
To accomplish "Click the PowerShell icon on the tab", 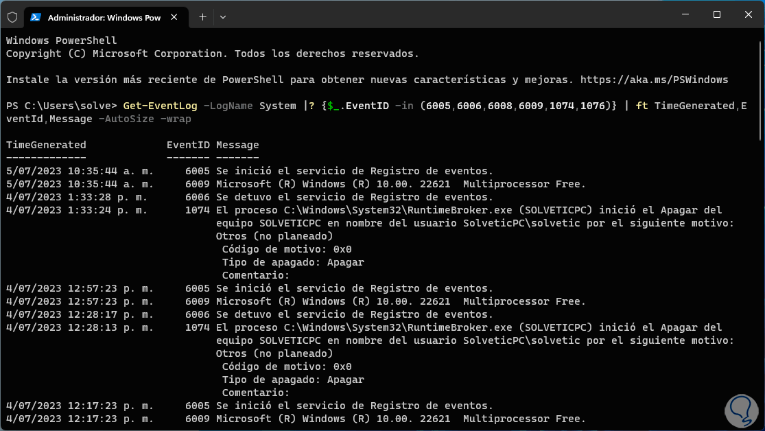I will click(x=36, y=16).
